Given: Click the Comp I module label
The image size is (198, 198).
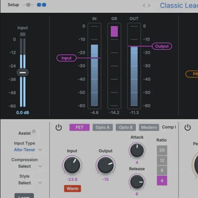Looking at the screenshot, I should (169, 127).
